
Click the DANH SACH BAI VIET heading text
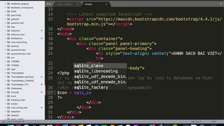coord(195,54)
